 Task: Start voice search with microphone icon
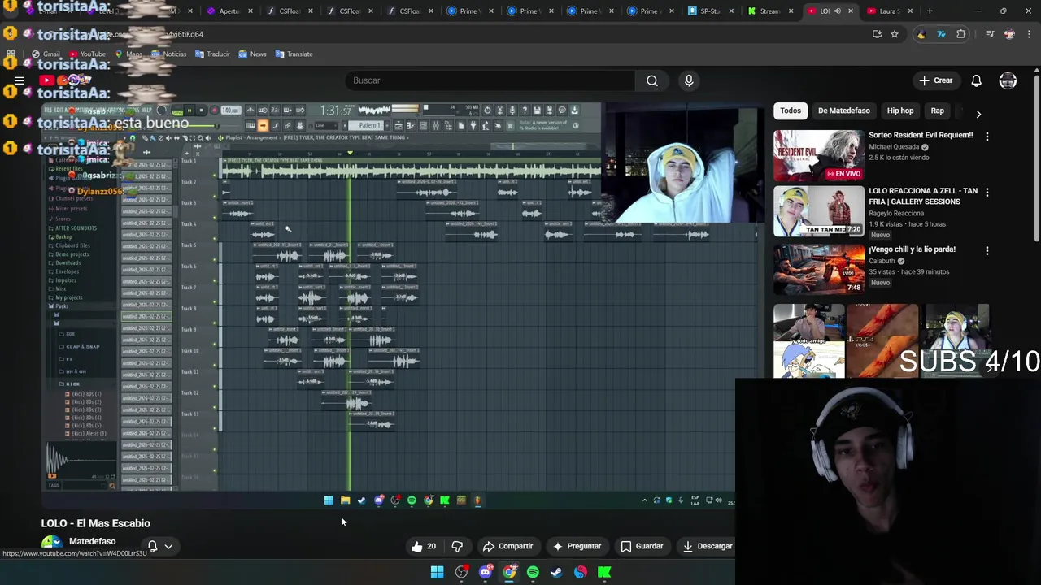[x=689, y=80]
